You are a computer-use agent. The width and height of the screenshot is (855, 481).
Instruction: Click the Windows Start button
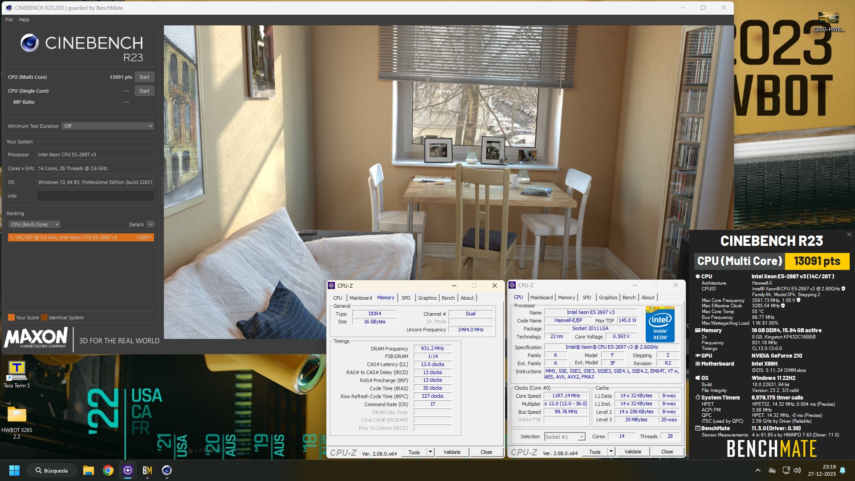14,470
